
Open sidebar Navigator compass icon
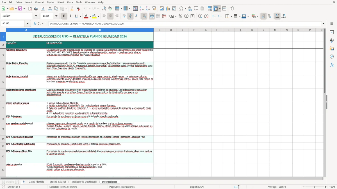pos(332,57)
